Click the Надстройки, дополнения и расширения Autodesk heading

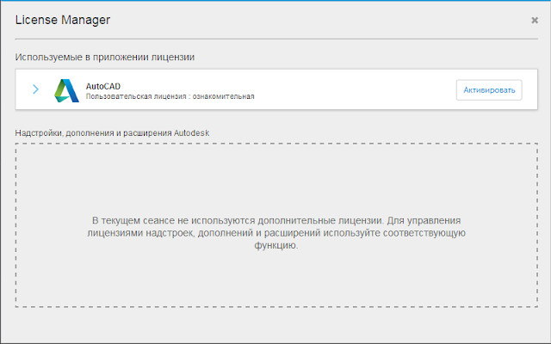112,133
